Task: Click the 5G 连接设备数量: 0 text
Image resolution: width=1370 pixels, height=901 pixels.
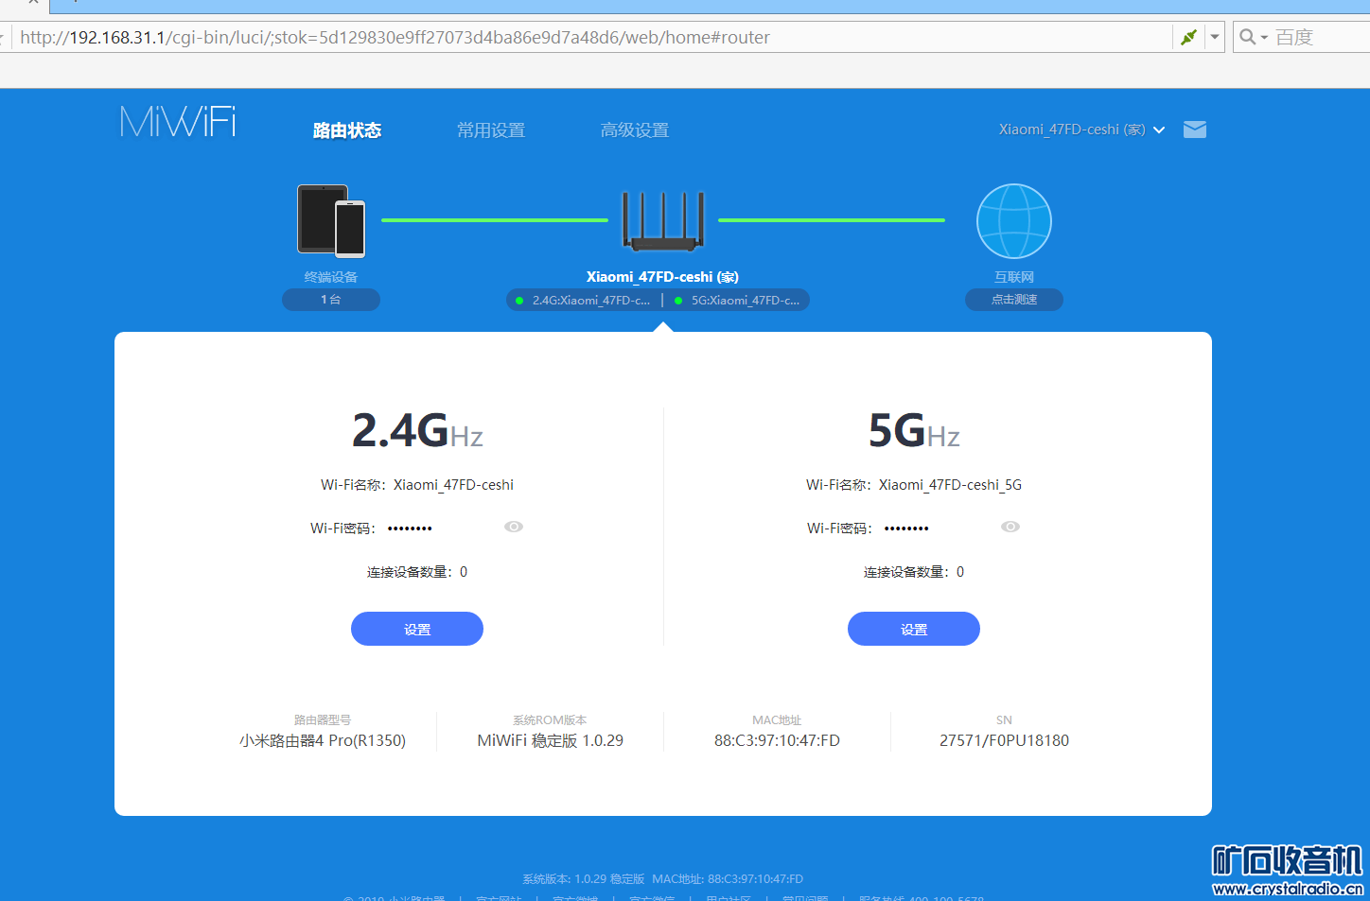Action: [914, 572]
